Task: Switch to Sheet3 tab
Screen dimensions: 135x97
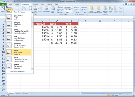Action: click(25, 93)
